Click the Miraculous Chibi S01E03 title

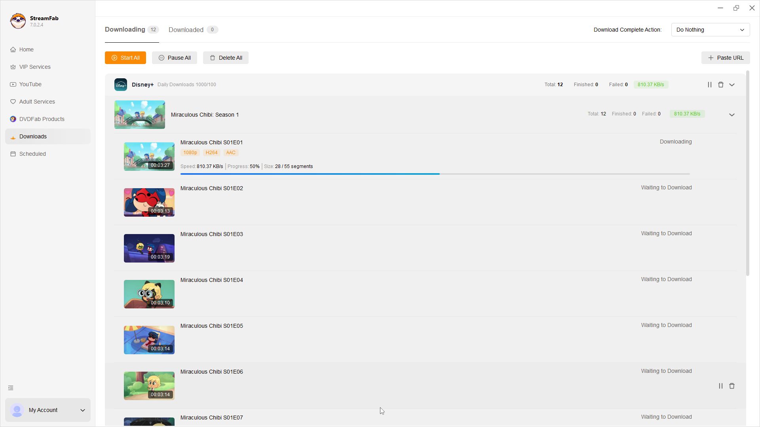coord(212,234)
